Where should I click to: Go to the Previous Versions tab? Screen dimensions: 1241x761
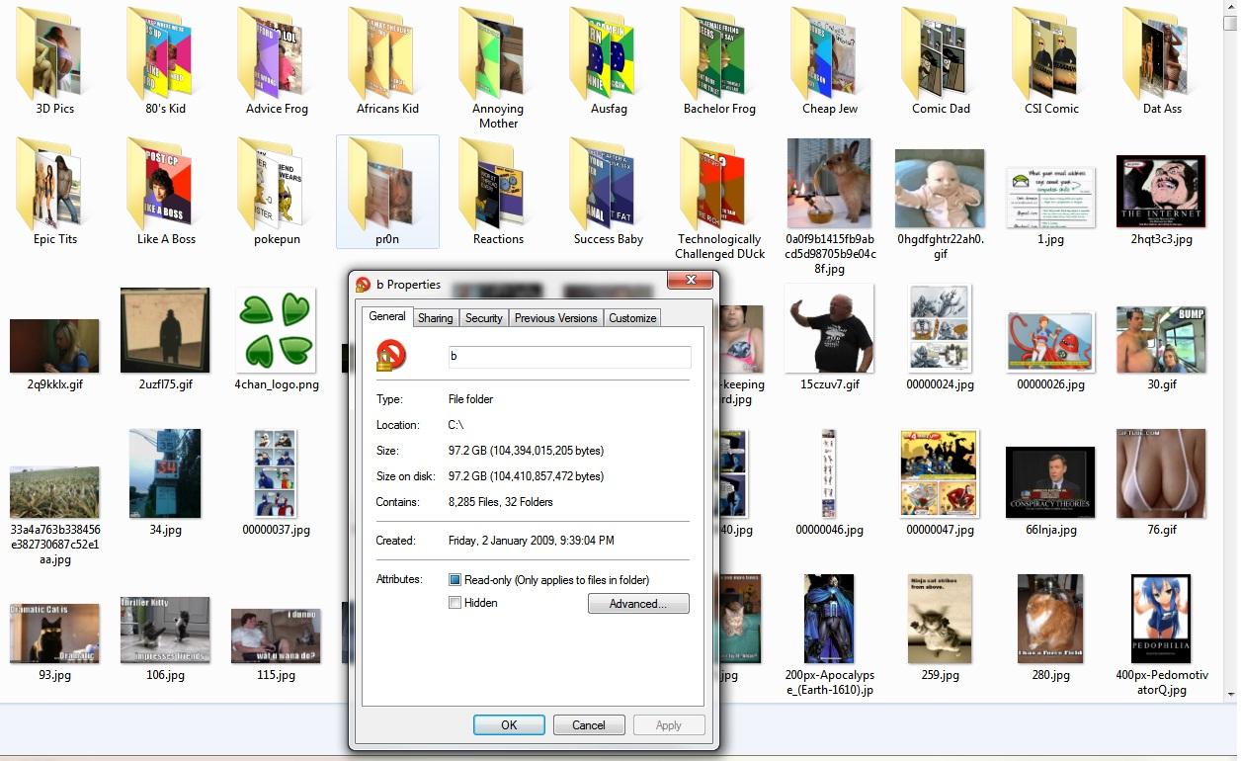555,318
